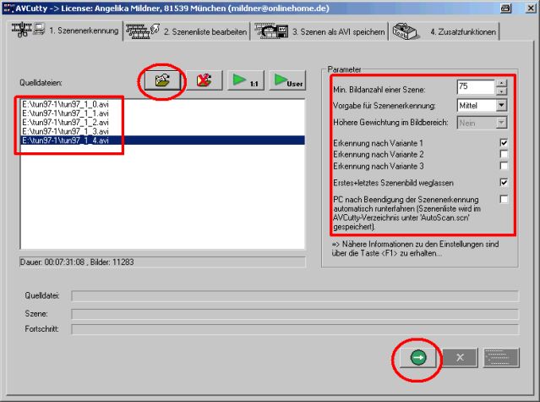
Task: Click the Min. Bildanzahl field showing 75
Action: point(476,87)
